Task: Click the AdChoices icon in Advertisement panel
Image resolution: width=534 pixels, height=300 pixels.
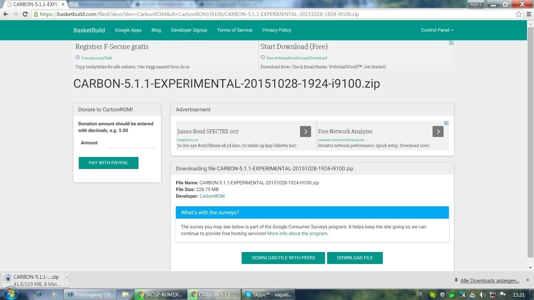Action: 446,123
